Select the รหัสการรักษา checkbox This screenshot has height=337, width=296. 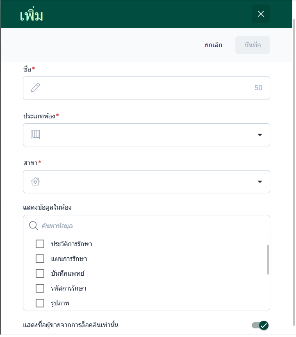tap(40, 289)
